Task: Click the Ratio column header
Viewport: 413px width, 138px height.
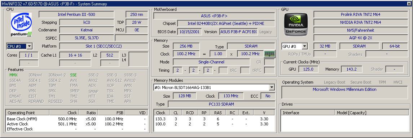Action: pyautogui.click(x=88, y=113)
